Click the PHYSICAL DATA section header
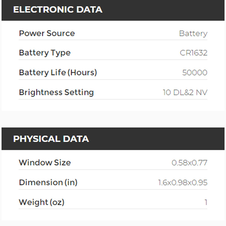The width and height of the screenshot is (226, 226). pos(51,139)
